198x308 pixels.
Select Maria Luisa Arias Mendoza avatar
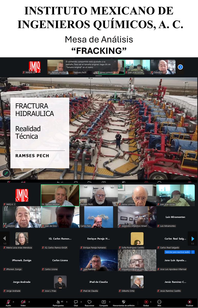[x=22, y=239]
